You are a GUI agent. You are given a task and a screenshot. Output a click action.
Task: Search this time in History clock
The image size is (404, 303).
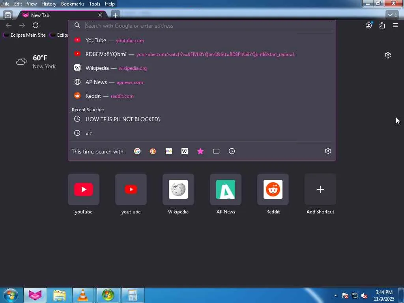tap(232, 151)
